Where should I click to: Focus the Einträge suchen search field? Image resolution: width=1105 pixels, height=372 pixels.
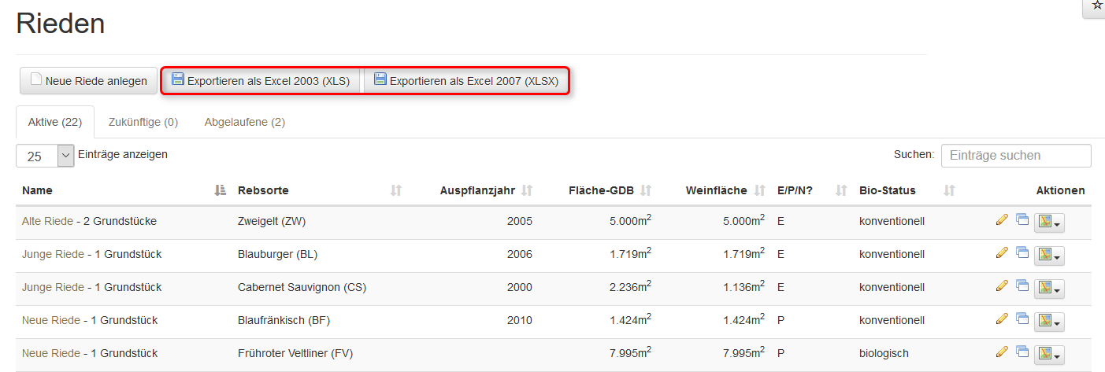pyautogui.click(x=1015, y=156)
